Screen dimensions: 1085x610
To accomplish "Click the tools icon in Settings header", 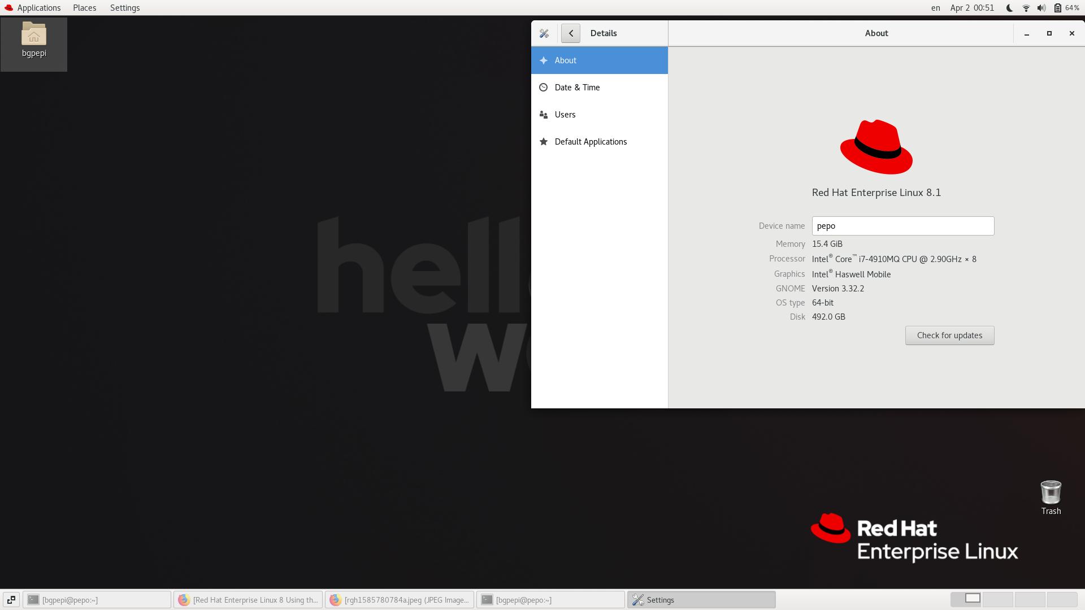I will 544,33.
